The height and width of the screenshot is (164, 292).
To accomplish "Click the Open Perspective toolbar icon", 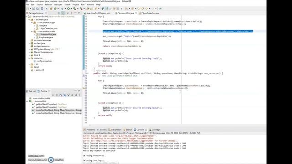I will [160, 9].
